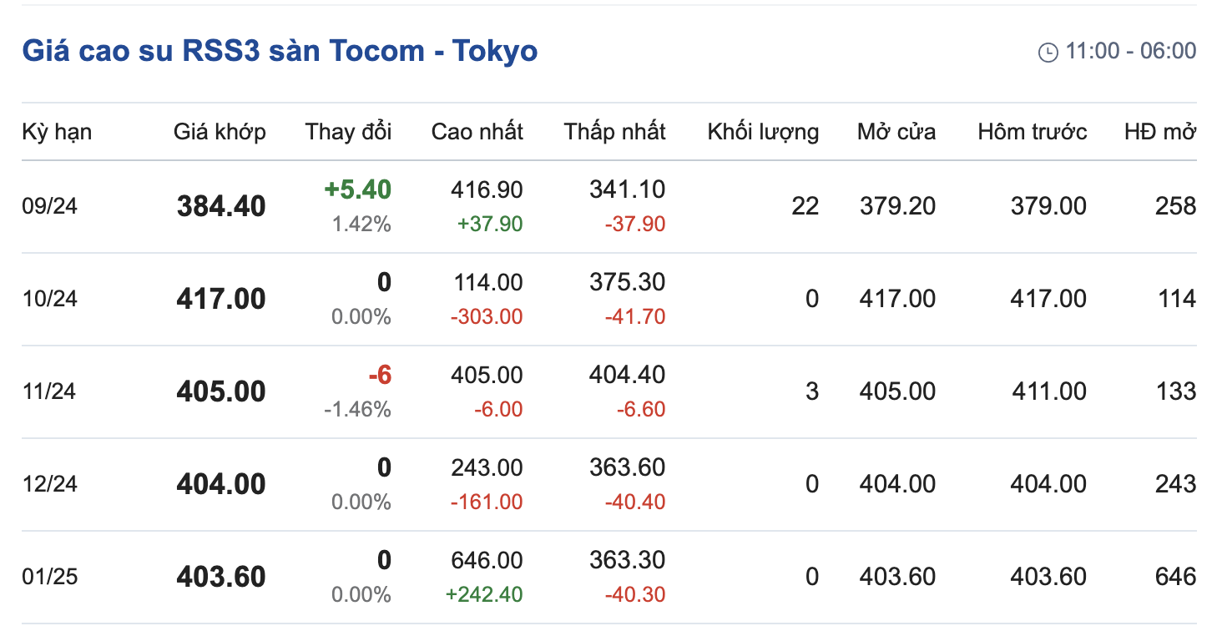Image resolution: width=1227 pixels, height=626 pixels.
Task: Select the 01/25 contract term
Action: 49,577
